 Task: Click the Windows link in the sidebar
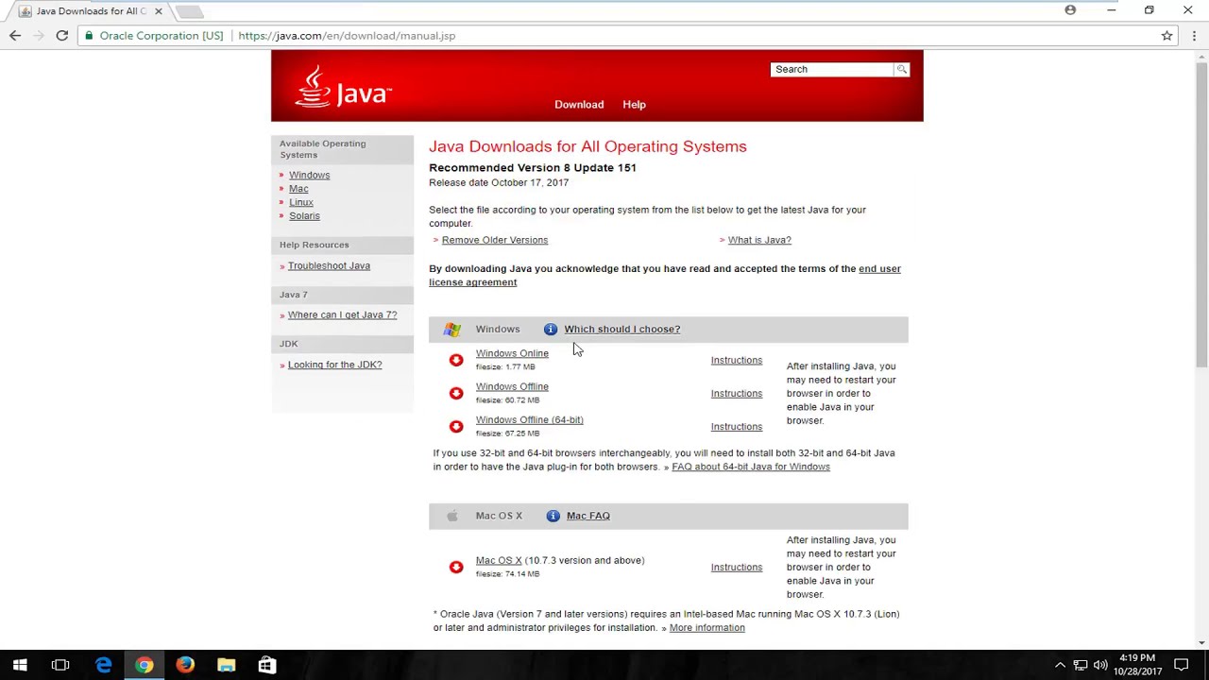coord(309,175)
